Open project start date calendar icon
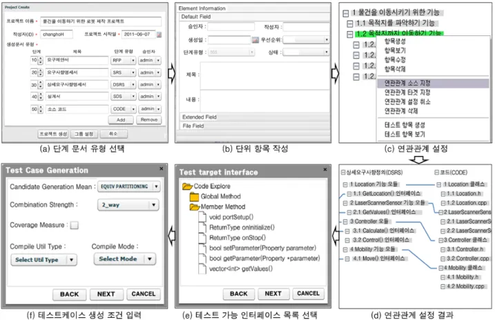The image size is (495, 320). (159, 34)
